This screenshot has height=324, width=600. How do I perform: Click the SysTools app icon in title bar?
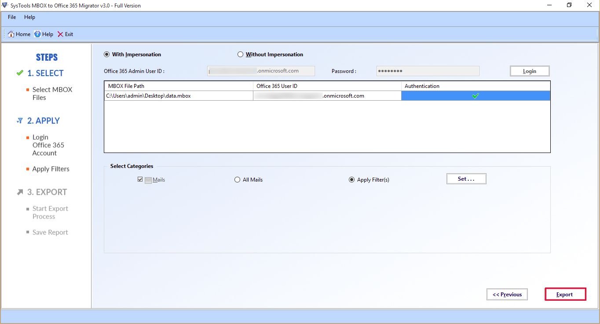[x=4, y=5]
